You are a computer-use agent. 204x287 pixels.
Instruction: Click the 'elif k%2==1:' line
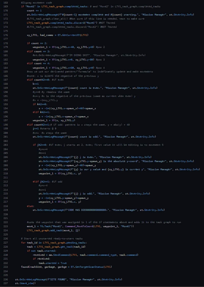click(42, 112)
